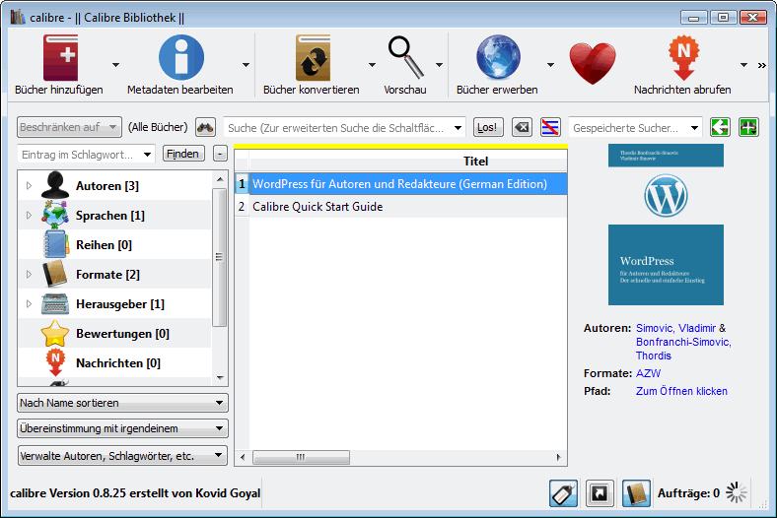777x518 pixels.
Task: Clear the search with the backspace icon
Action: point(522,128)
